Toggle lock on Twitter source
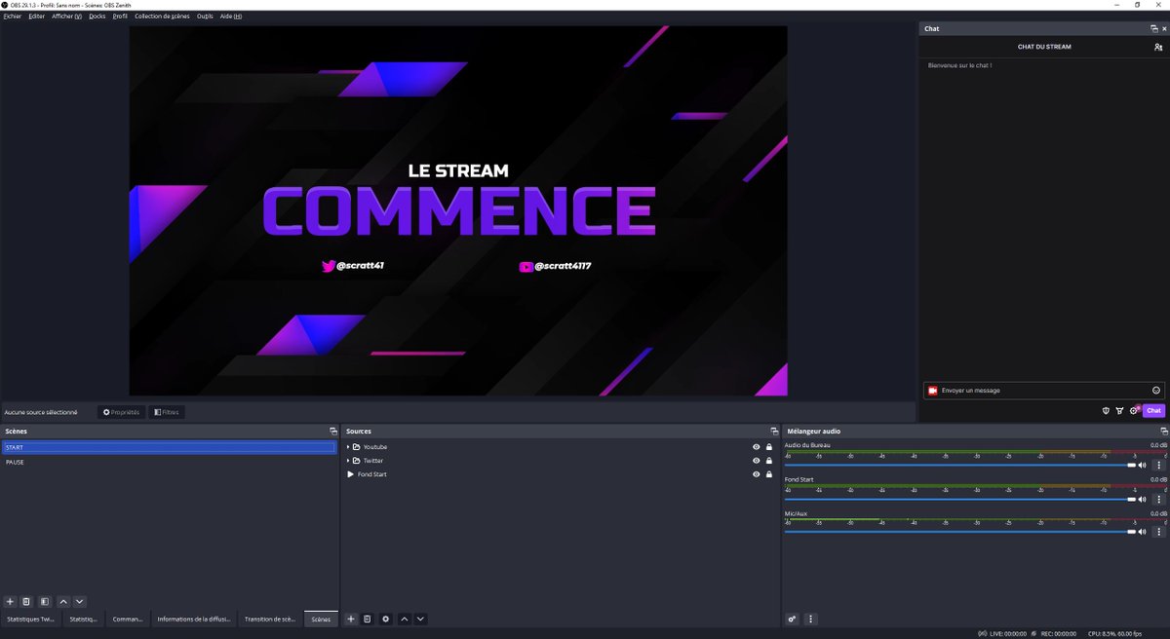Viewport: 1170px width, 639px height. pyautogui.click(x=769, y=461)
